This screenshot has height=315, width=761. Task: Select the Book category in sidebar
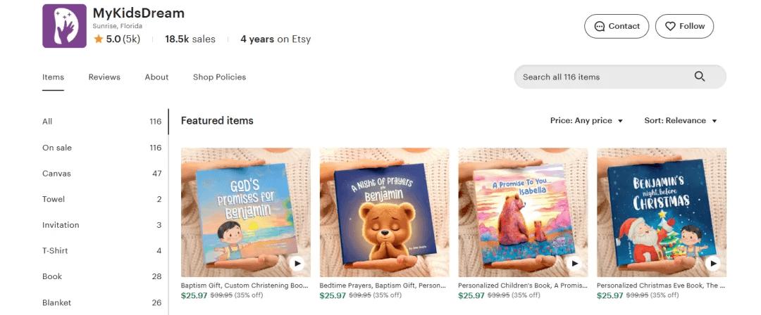[x=52, y=277]
